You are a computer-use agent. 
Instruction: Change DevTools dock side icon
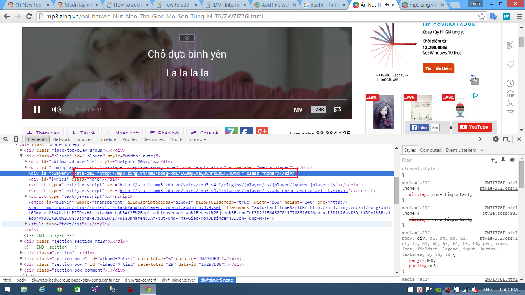click(507, 139)
